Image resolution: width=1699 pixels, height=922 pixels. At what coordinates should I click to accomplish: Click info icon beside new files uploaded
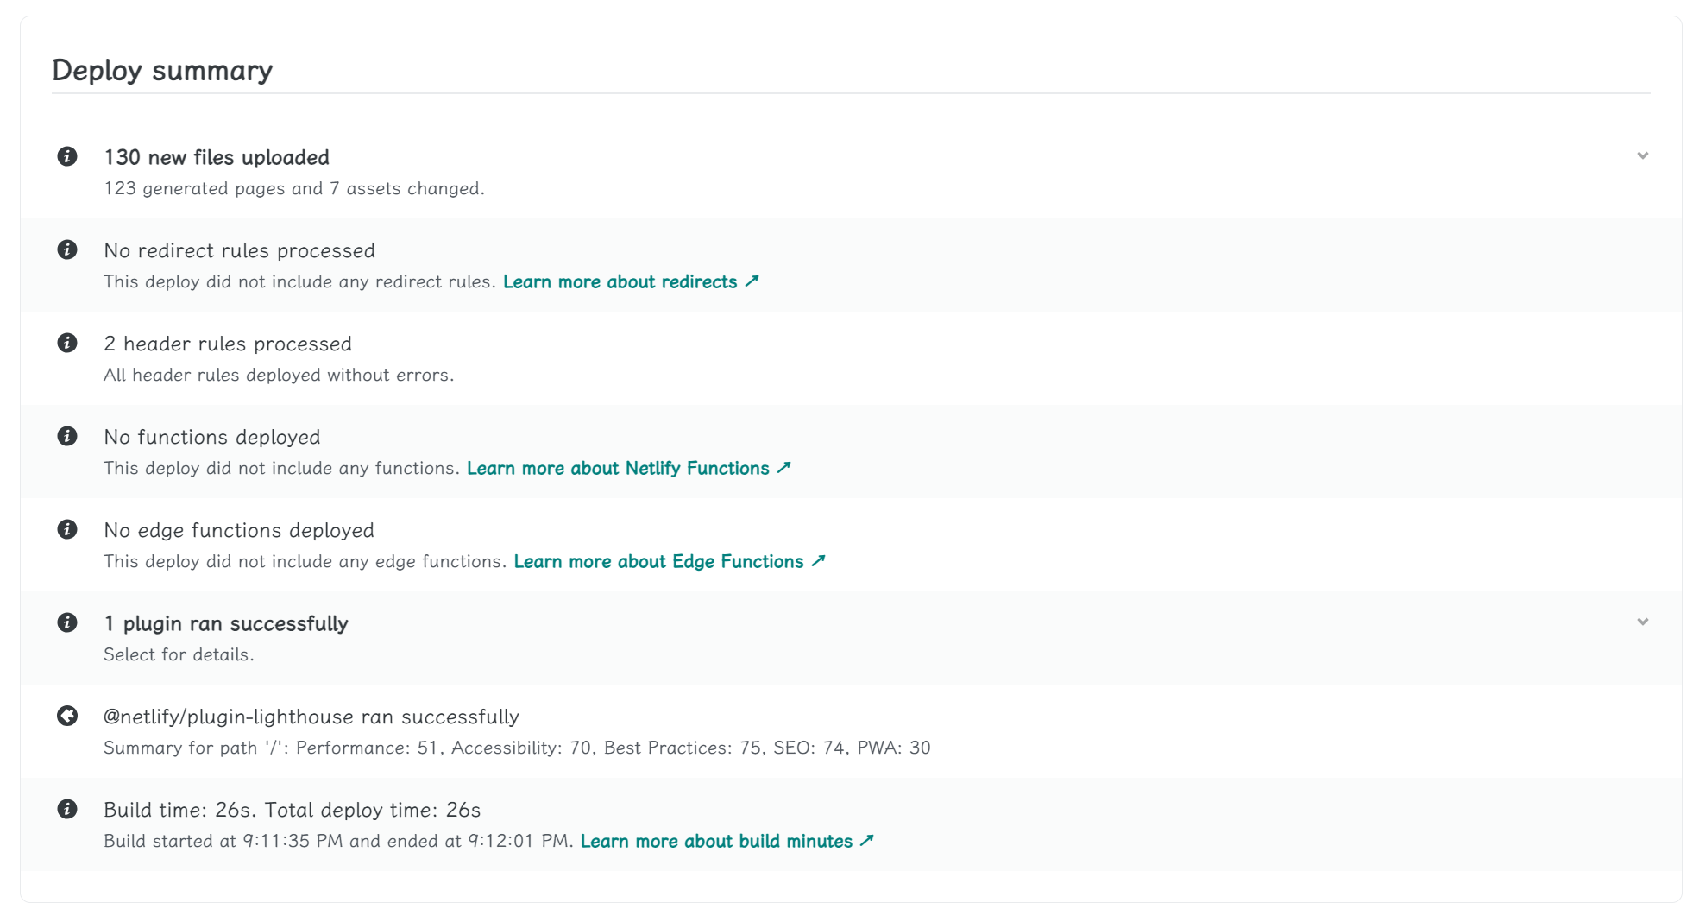67,156
